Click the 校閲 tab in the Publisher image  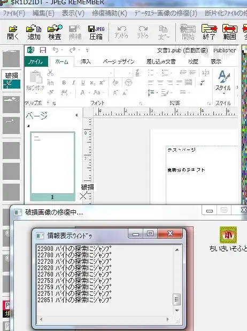pyautogui.click(x=193, y=61)
